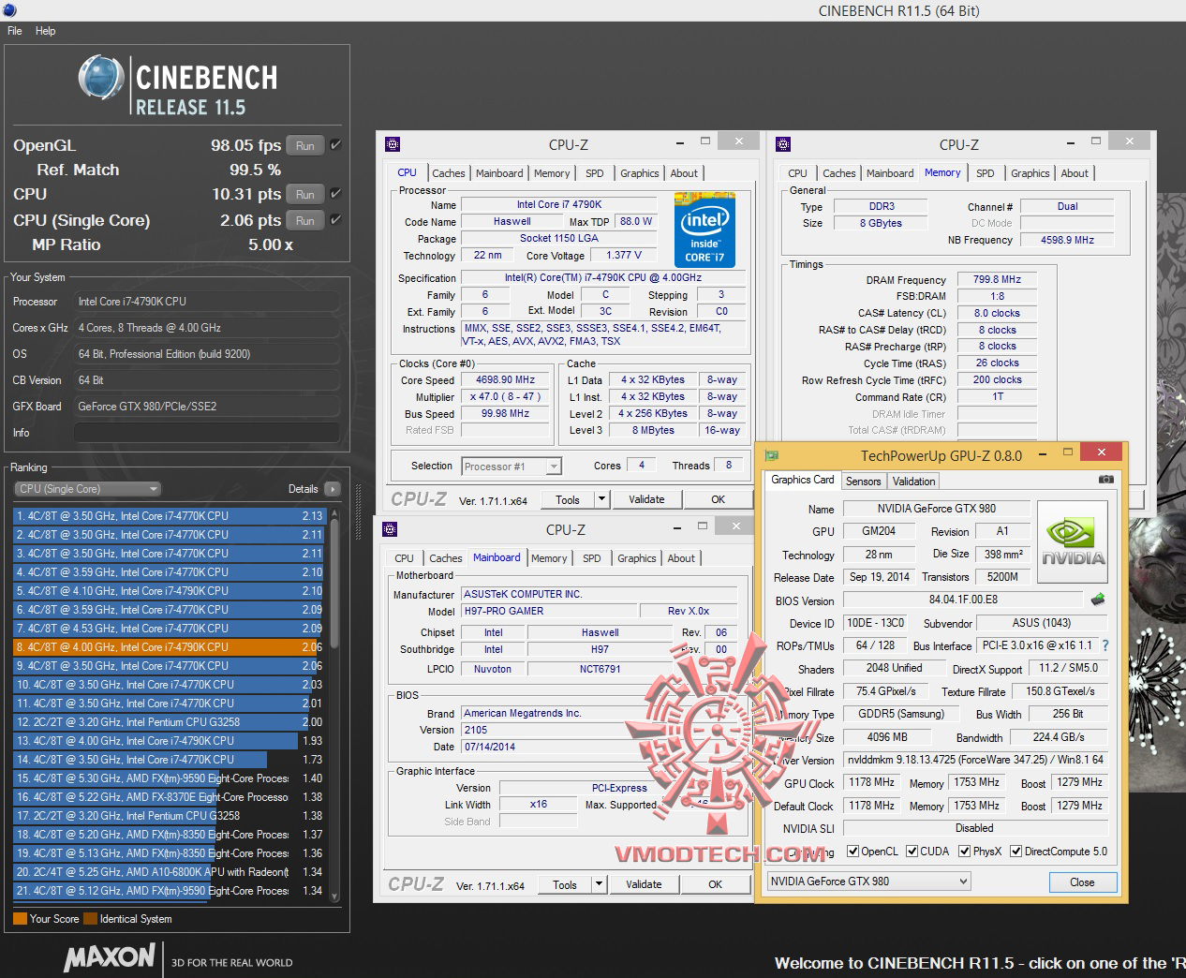Toggle the OpenCL checkbox in GPU-Z
Image resolution: width=1186 pixels, height=978 pixels.
[852, 852]
